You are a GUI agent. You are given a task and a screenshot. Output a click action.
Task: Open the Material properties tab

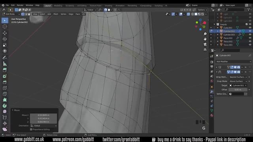point(212,115)
